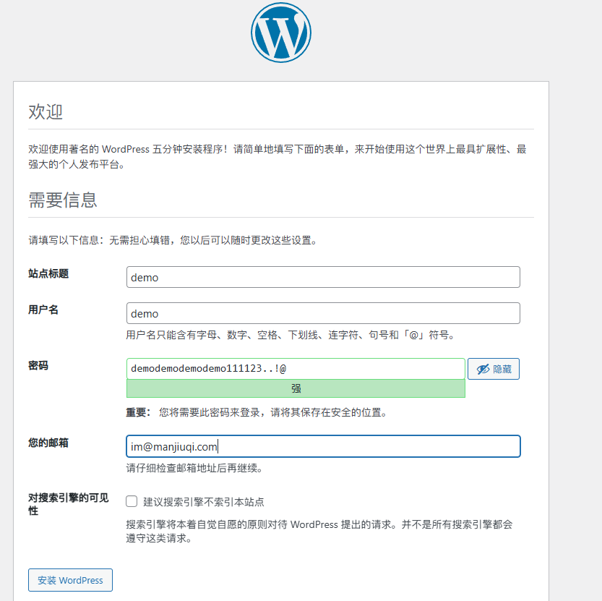
Task: Click the username allowed-characters hint text
Action: click(x=291, y=335)
